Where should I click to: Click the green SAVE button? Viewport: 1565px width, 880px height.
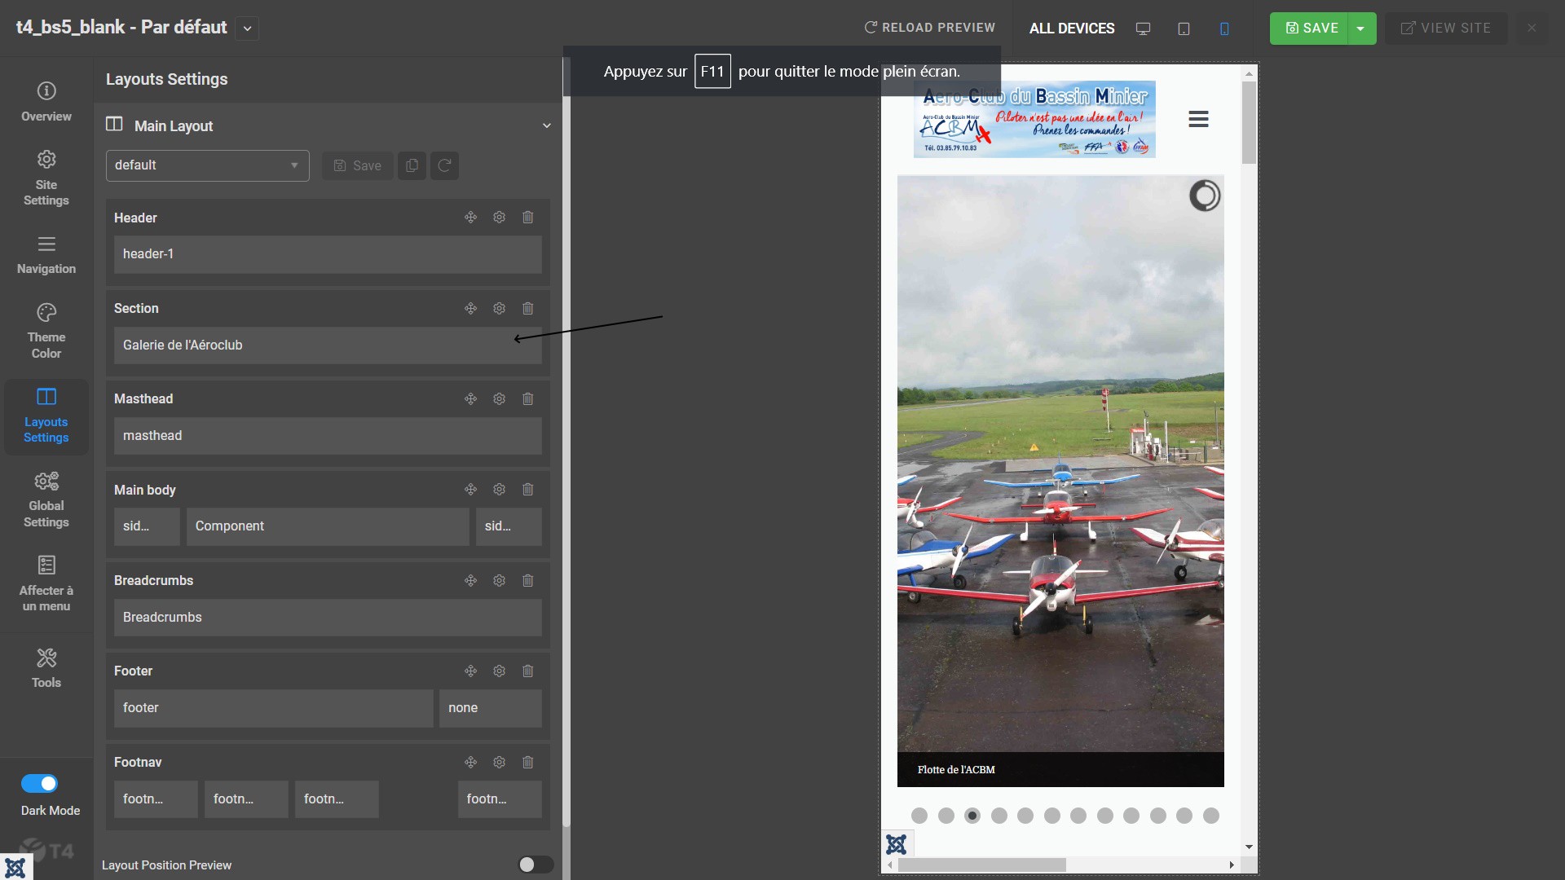point(1310,29)
